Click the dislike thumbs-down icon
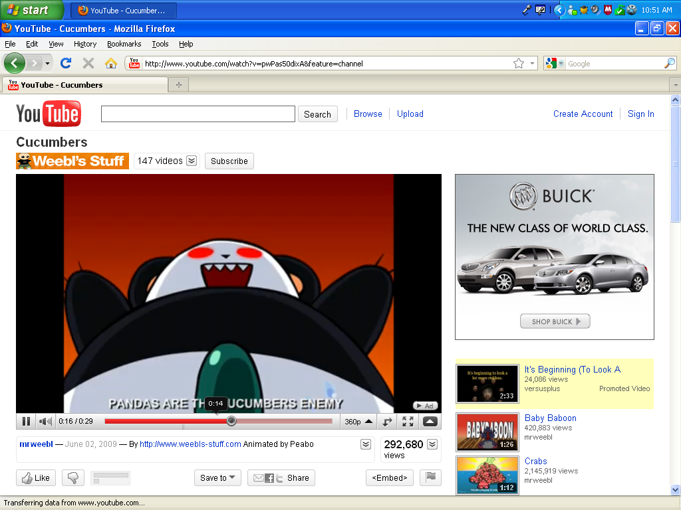The image size is (681, 510). pos(72,477)
